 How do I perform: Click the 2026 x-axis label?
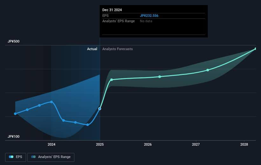148,145
